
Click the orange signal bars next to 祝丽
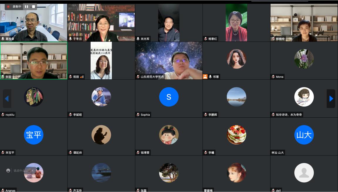(x=82, y=77)
